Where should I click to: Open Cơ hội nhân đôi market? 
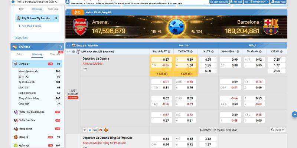click(x=39, y=93)
